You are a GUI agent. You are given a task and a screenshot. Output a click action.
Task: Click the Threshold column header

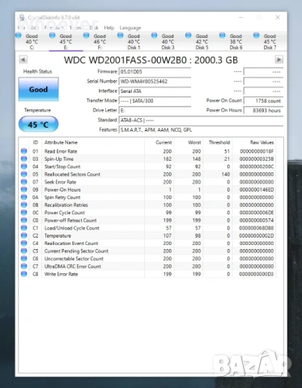pyautogui.click(x=219, y=142)
